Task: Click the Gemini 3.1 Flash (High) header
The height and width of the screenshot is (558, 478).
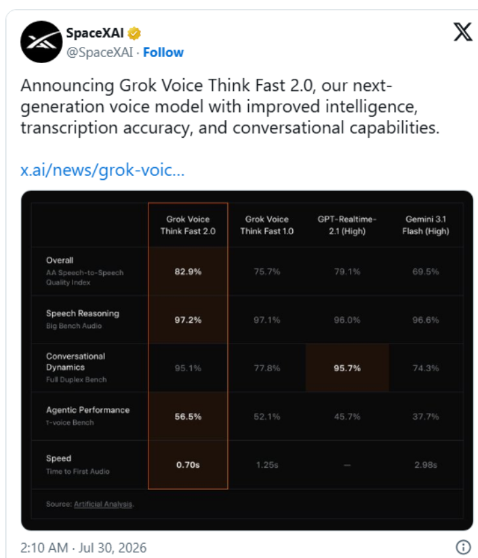Action: tap(426, 225)
